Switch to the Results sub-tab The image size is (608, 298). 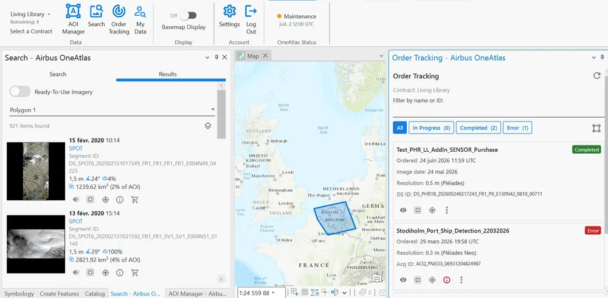tap(168, 74)
